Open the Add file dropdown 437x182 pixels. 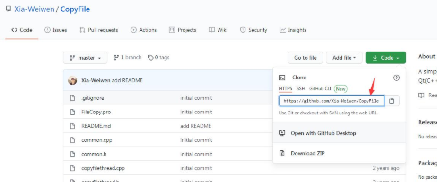point(344,58)
